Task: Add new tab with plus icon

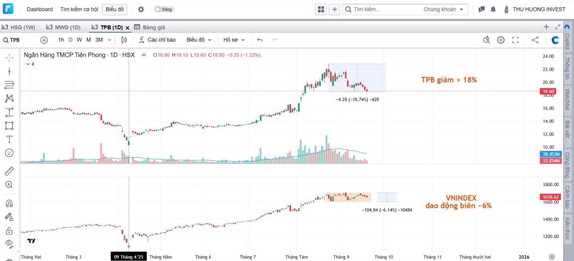Action: tap(546, 27)
